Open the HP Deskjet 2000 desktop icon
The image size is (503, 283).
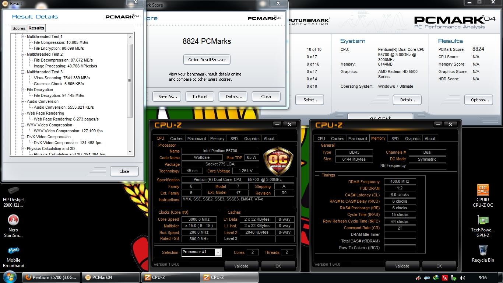pyautogui.click(x=13, y=197)
